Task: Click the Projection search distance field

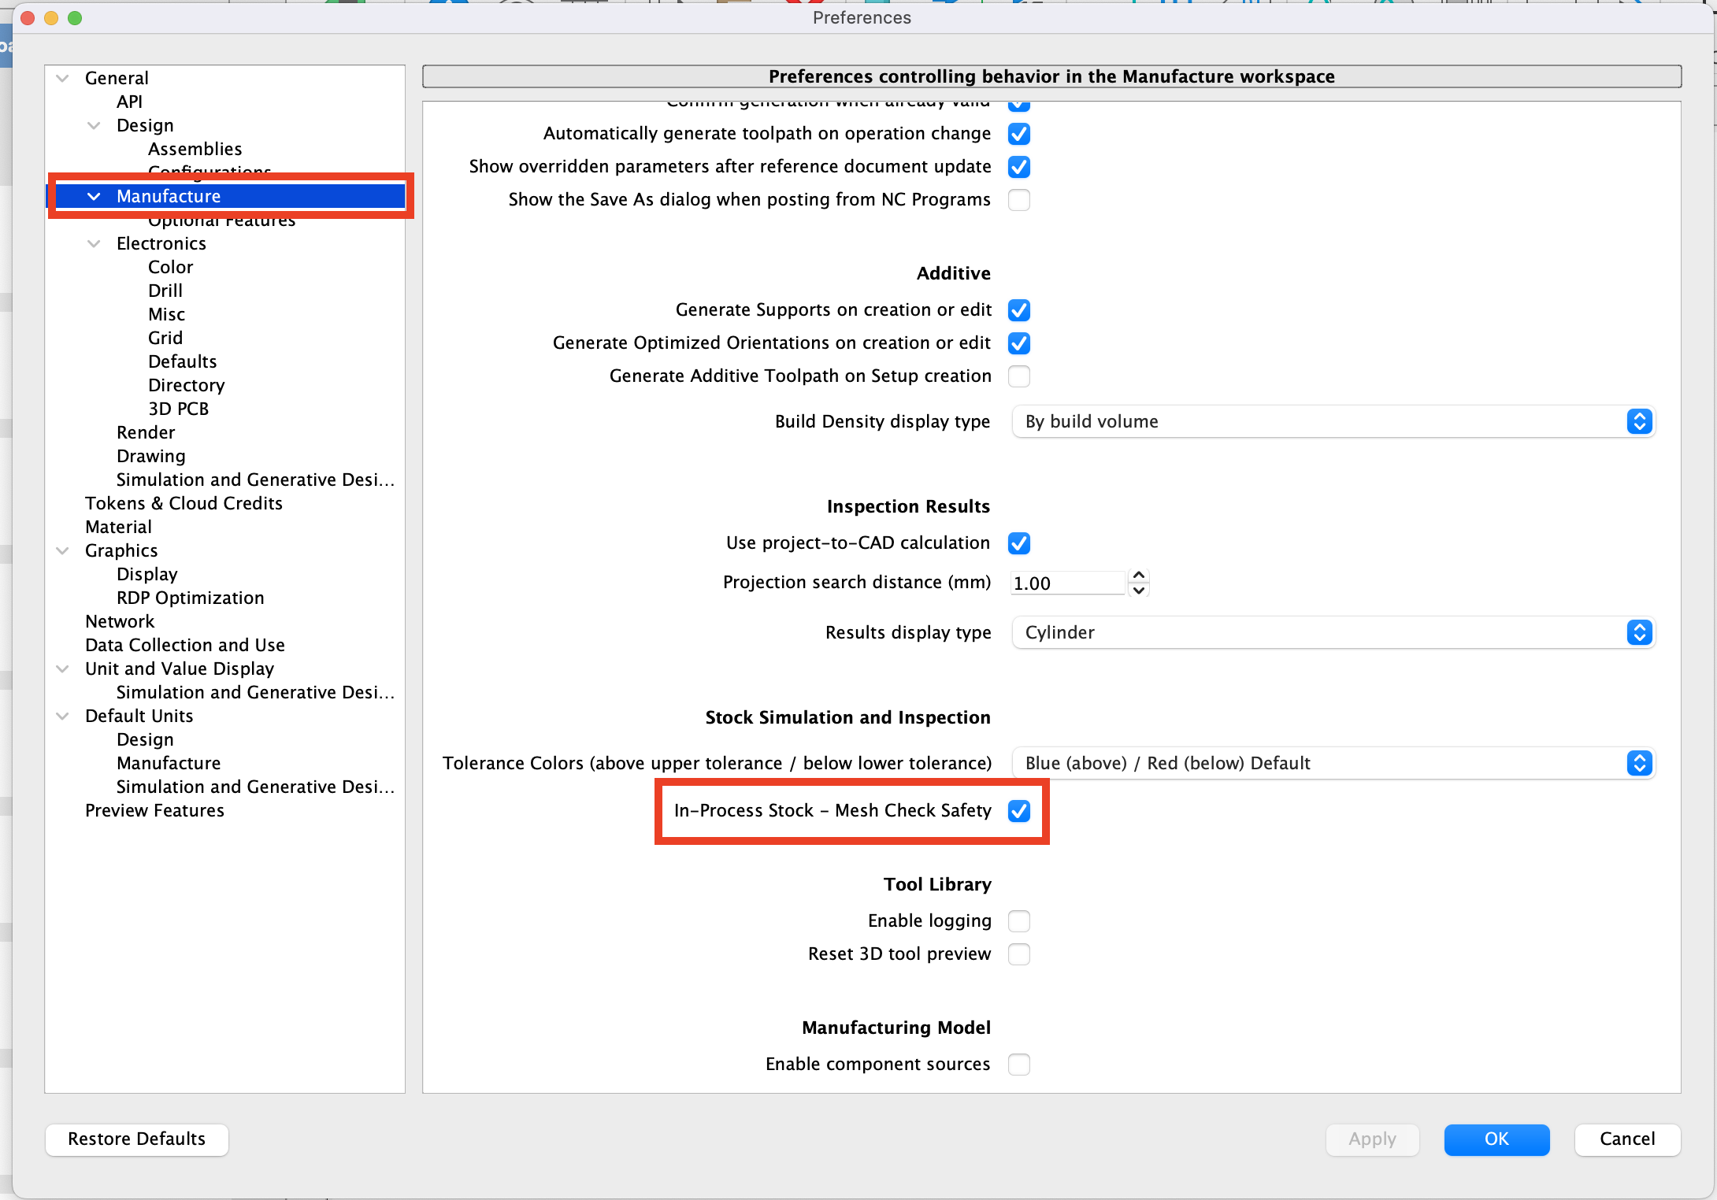Action: [1068, 583]
